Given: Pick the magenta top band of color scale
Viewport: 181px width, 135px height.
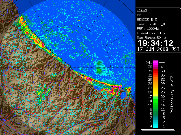Looking at the screenshot, I should coord(156,63).
